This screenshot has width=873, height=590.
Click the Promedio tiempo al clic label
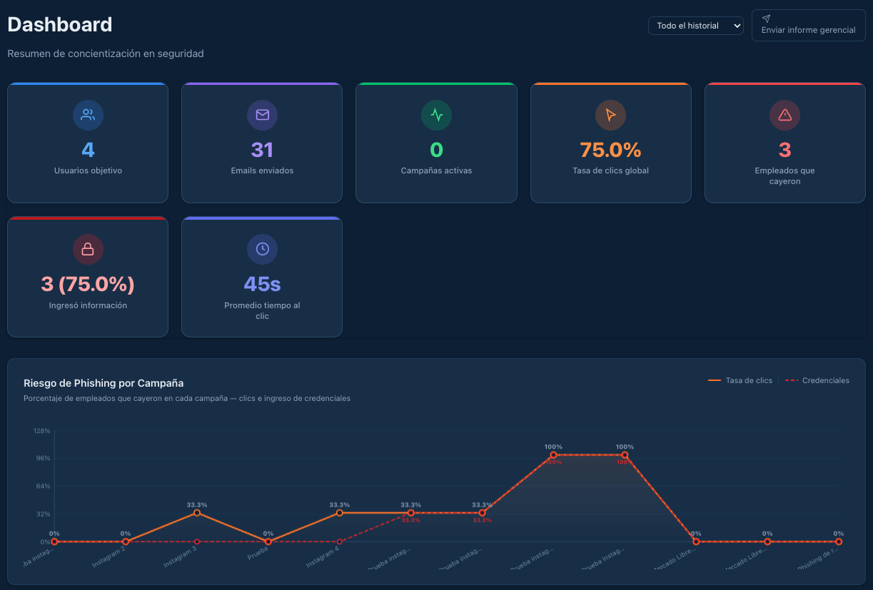point(262,310)
